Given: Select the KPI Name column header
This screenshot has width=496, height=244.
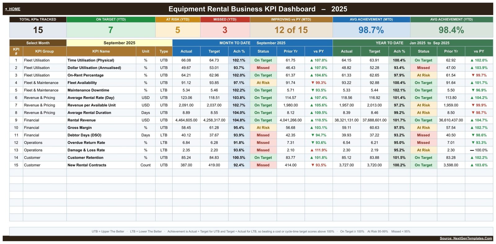Looking at the screenshot, I should [101, 51].
